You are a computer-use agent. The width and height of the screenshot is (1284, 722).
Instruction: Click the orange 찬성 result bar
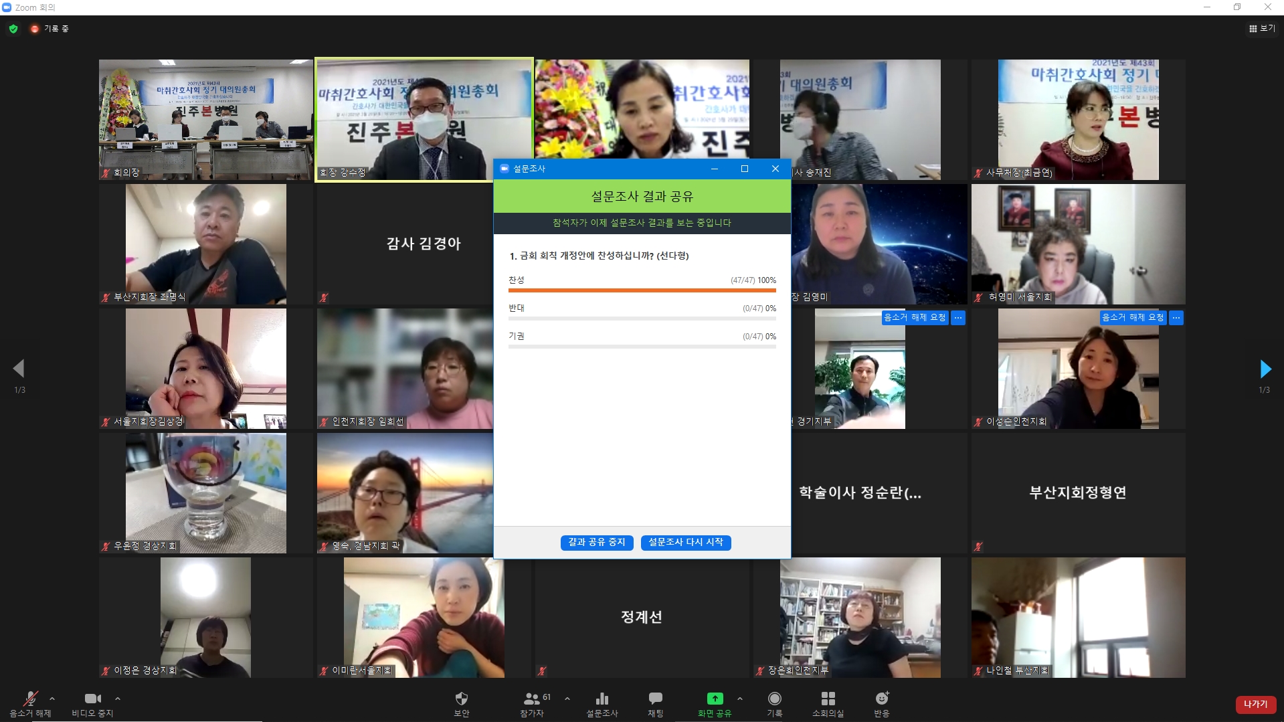pos(642,290)
